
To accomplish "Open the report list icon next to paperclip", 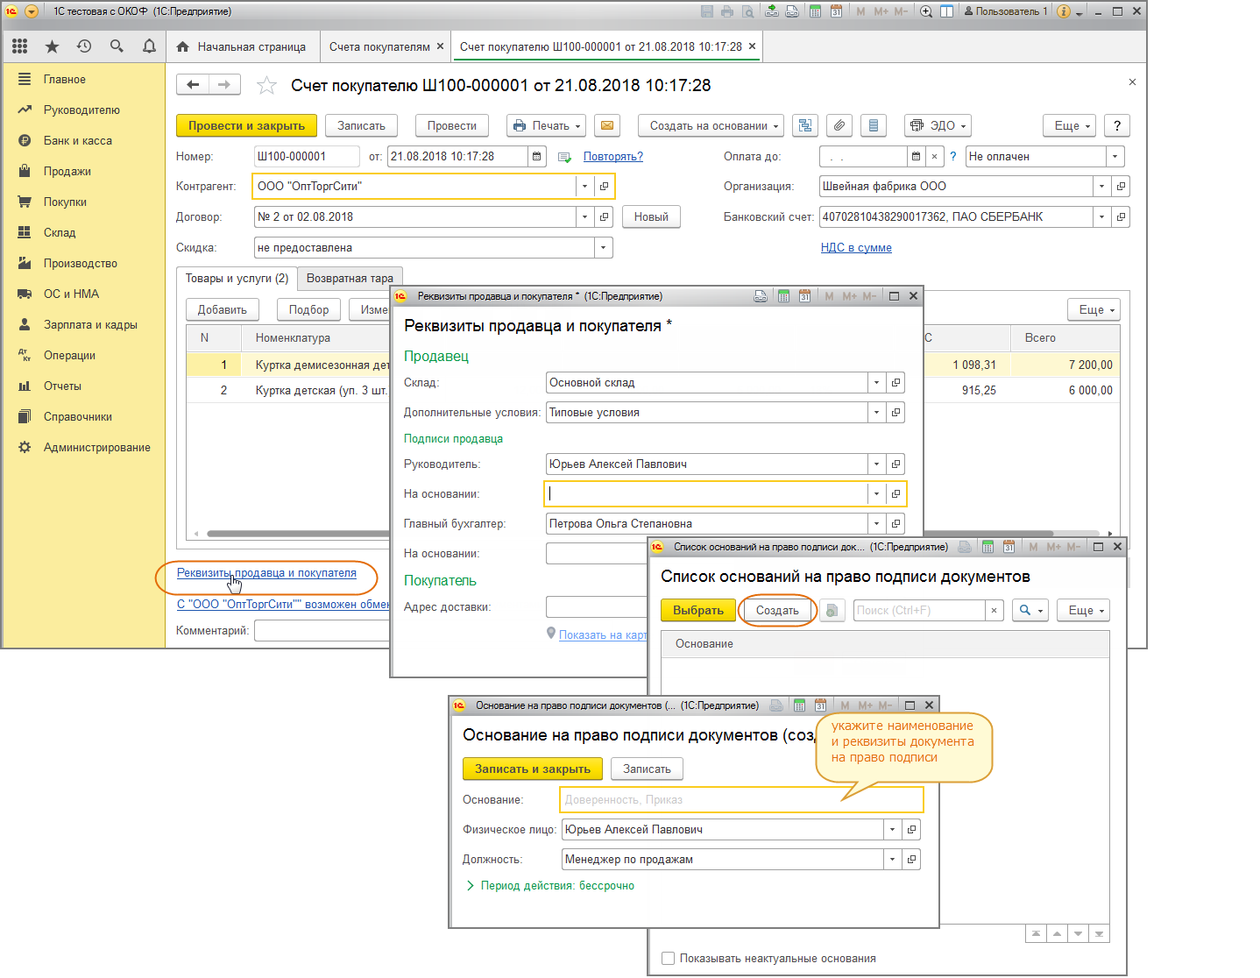I will tap(874, 125).
